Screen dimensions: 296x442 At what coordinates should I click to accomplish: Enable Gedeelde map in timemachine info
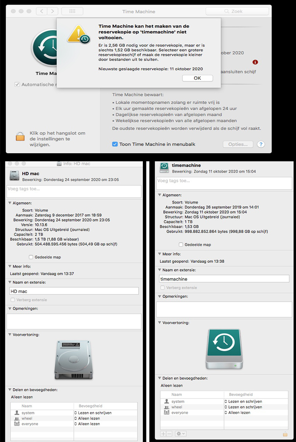coord(181,244)
